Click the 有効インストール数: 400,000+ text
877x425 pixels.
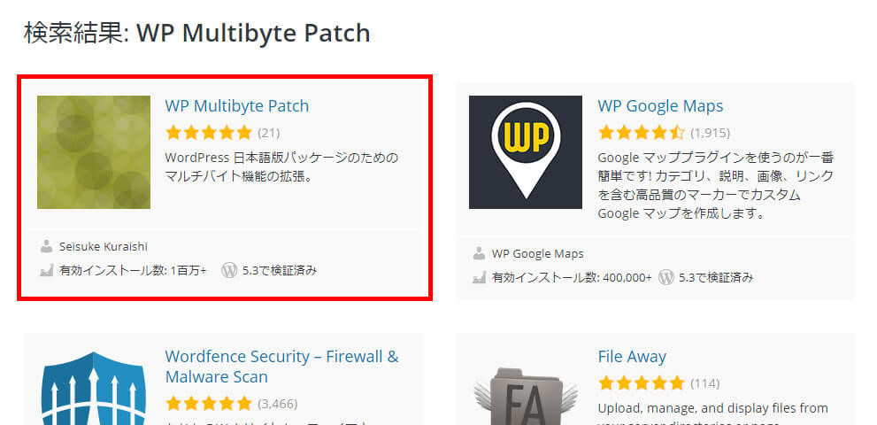coord(572,277)
